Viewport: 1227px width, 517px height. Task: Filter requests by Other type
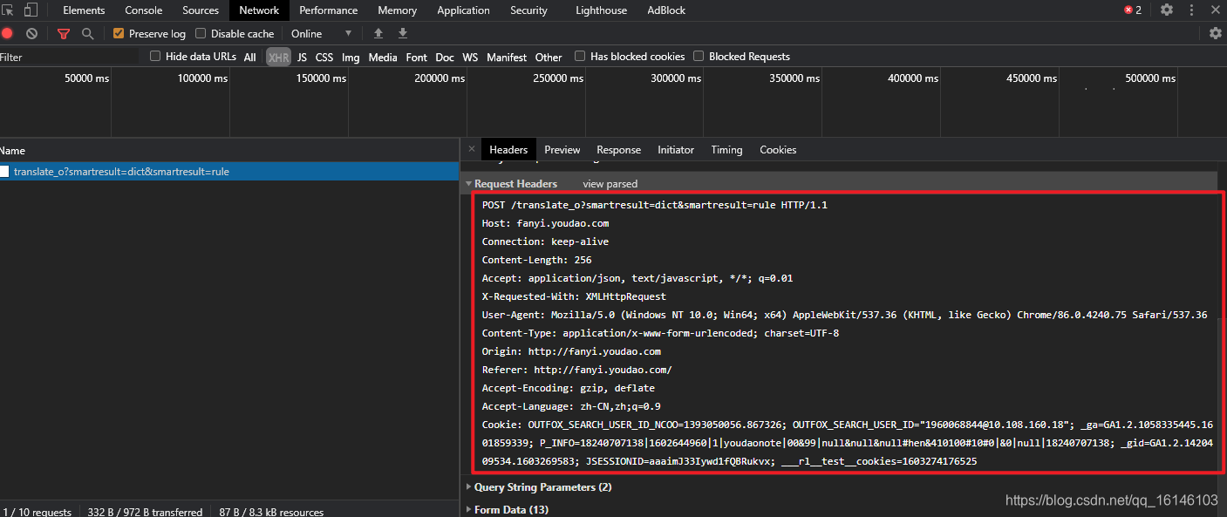point(549,58)
